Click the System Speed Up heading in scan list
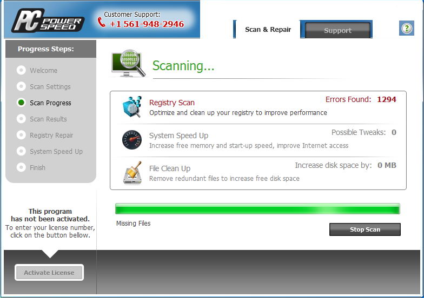This screenshot has width=424, height=298. (x=178, y=136)
